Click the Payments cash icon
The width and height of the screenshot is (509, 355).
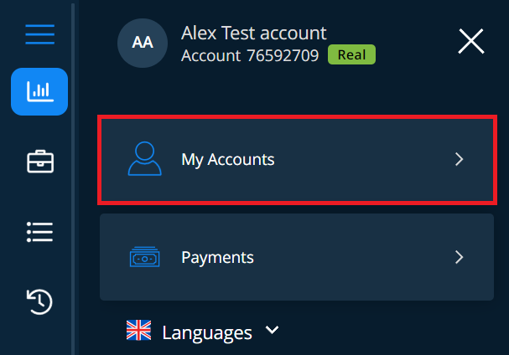(144, 257)
